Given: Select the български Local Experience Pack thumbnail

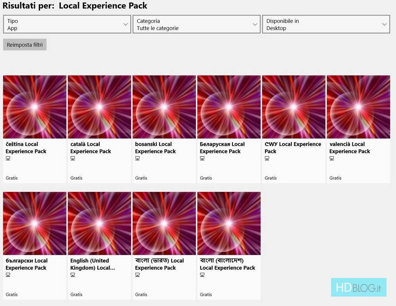Looking at the screenshot, I should pyautogui.click(x=35, y=223).
